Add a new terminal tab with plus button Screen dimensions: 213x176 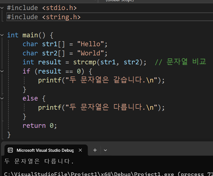[x=95, y=150]
